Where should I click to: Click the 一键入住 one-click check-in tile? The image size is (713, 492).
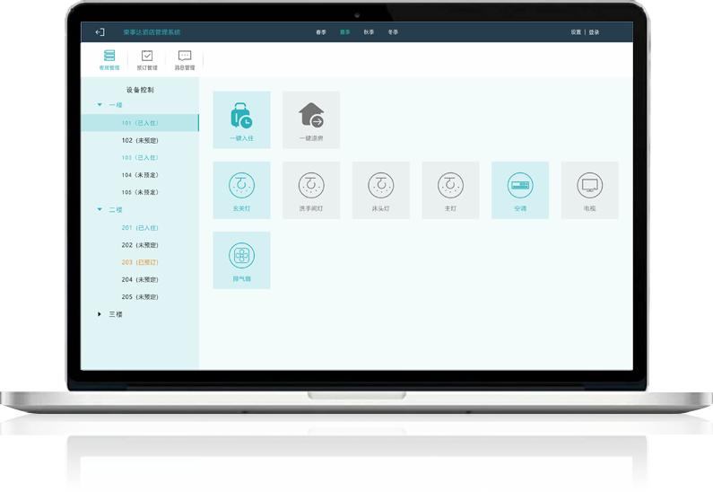coord(241,119)
